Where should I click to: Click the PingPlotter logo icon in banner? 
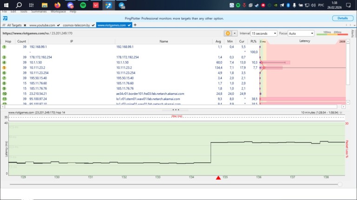(x=4, y=18)
